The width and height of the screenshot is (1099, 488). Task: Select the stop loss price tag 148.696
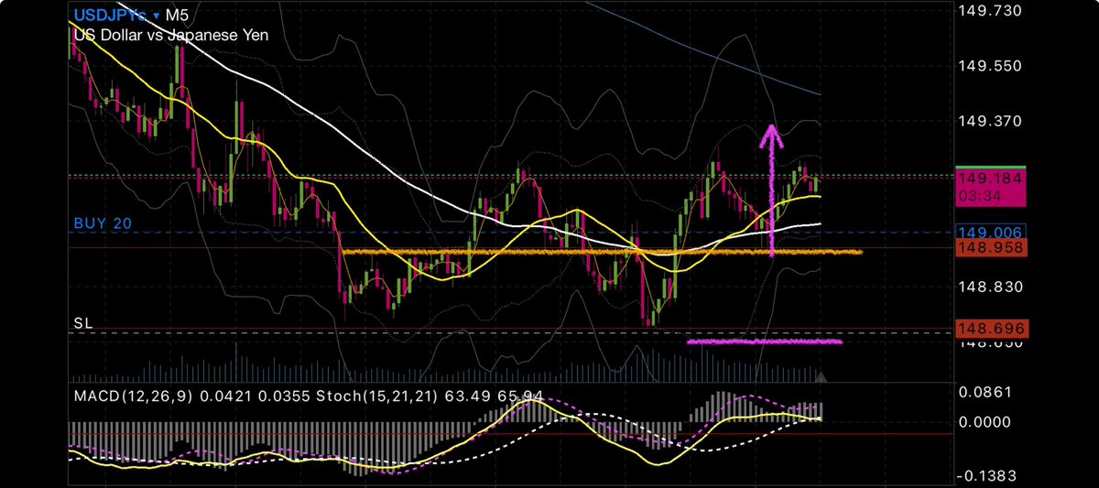tap(993, 328)
